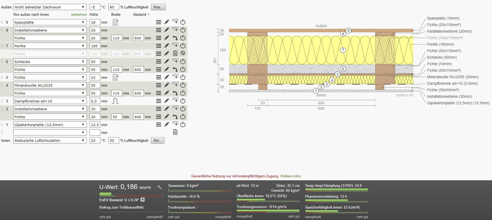Follow the 'Weitere Infos' link
Image resolution: width=492 pixels, height=220 pixels.
290,176
